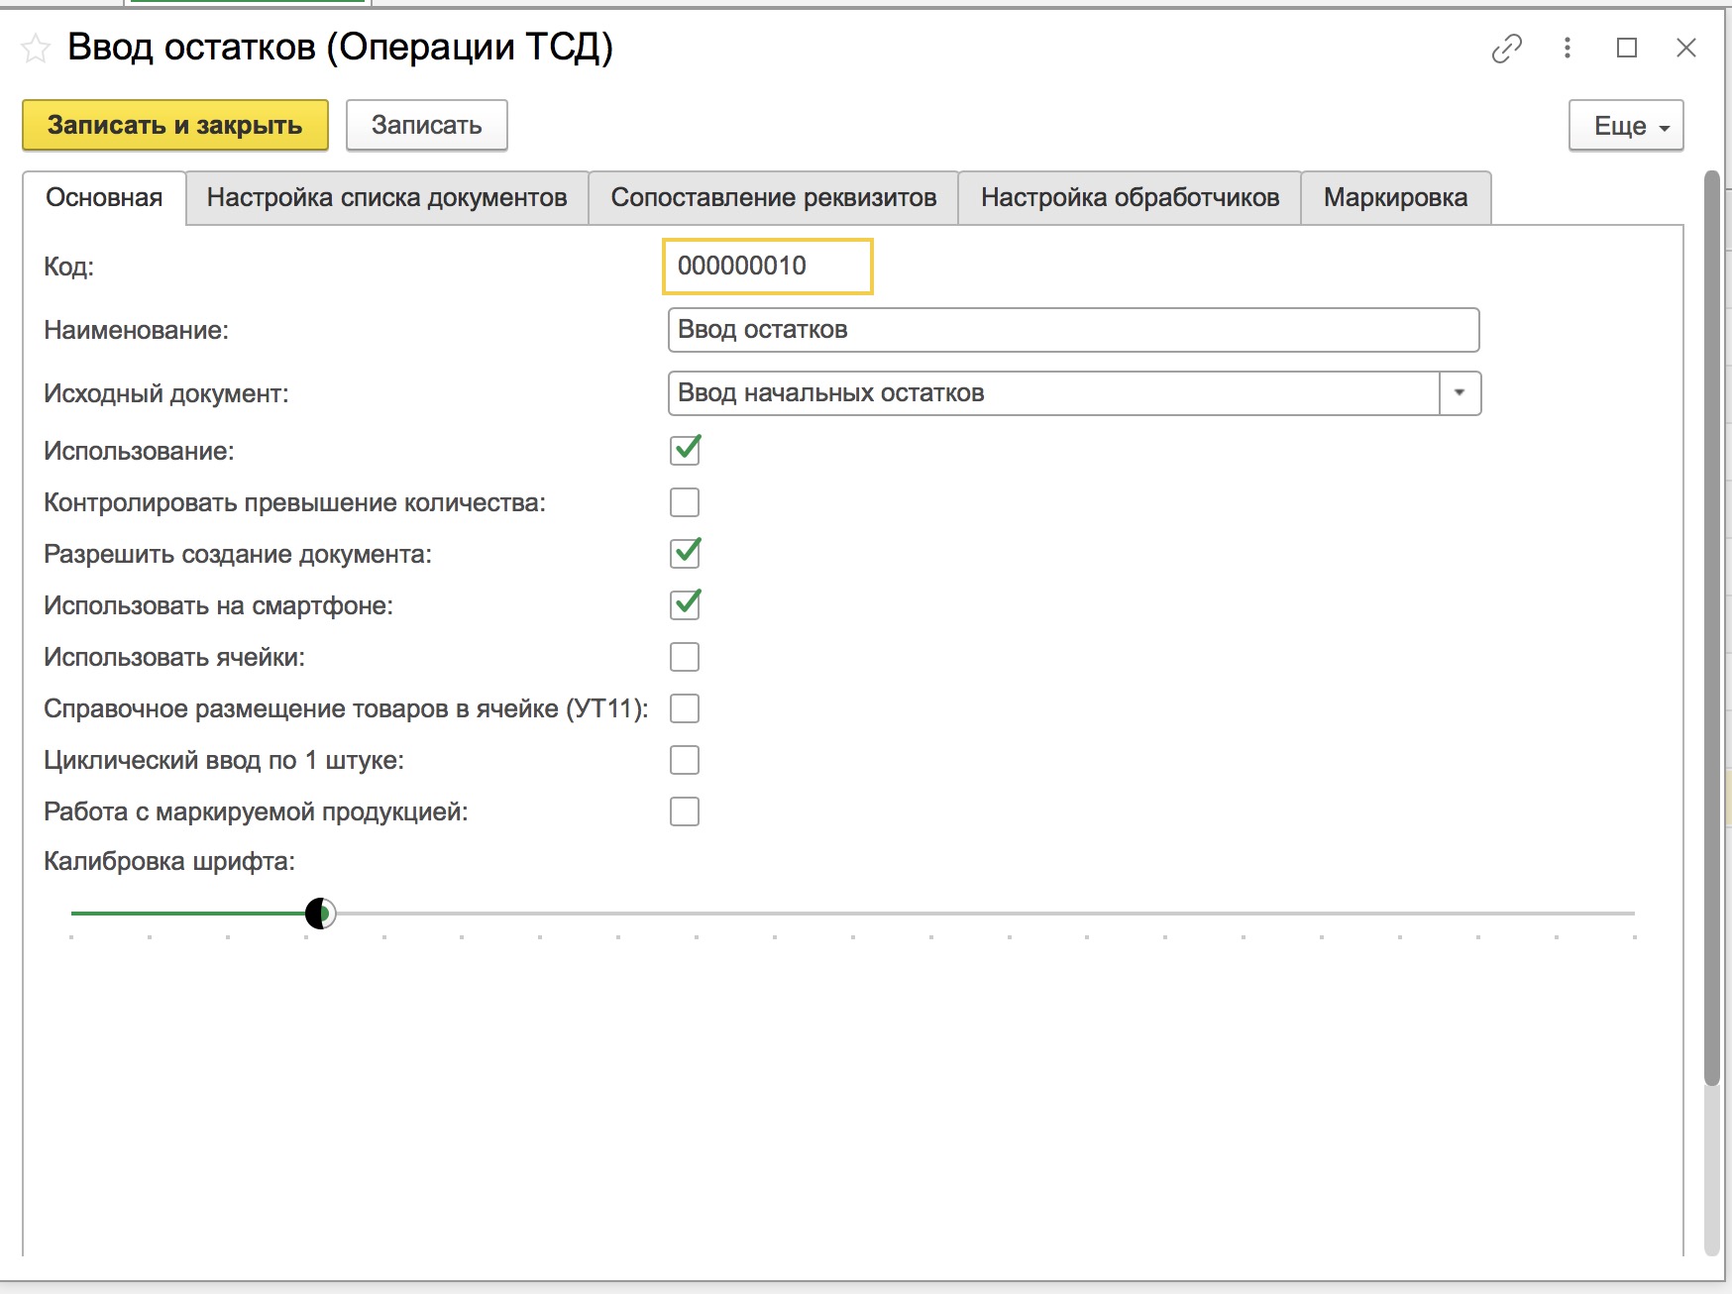Switch to the Основная tab
This screenshot has width=1732, height=1294.
104,197
